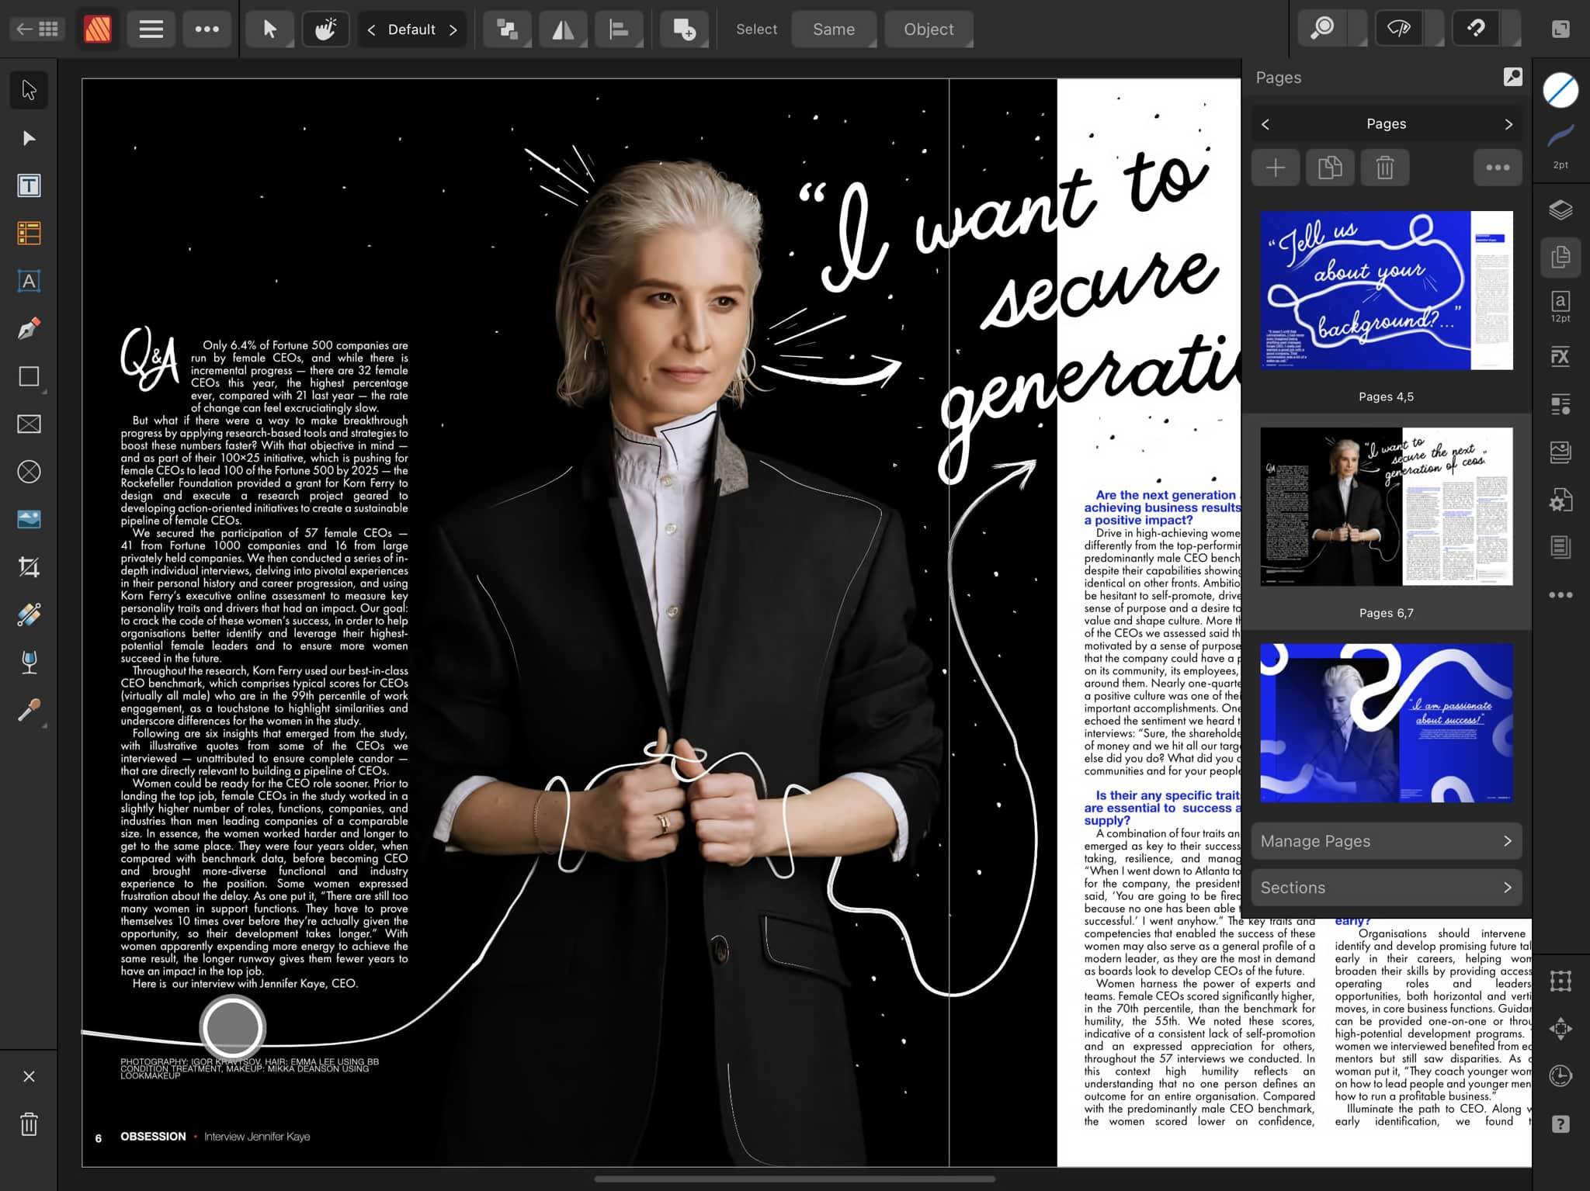The height and width of the screenshot is (1191, 1590).
Task: Select the Colour Picker eyedropper tool
Action: 29,711
